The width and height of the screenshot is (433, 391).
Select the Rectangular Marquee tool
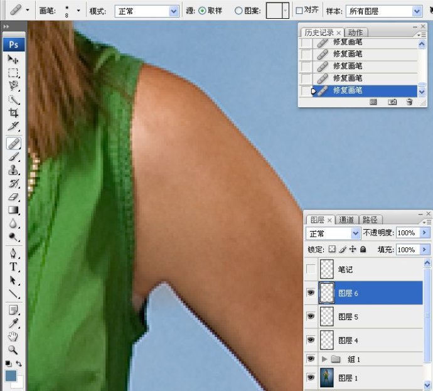[x=13, y=73]
